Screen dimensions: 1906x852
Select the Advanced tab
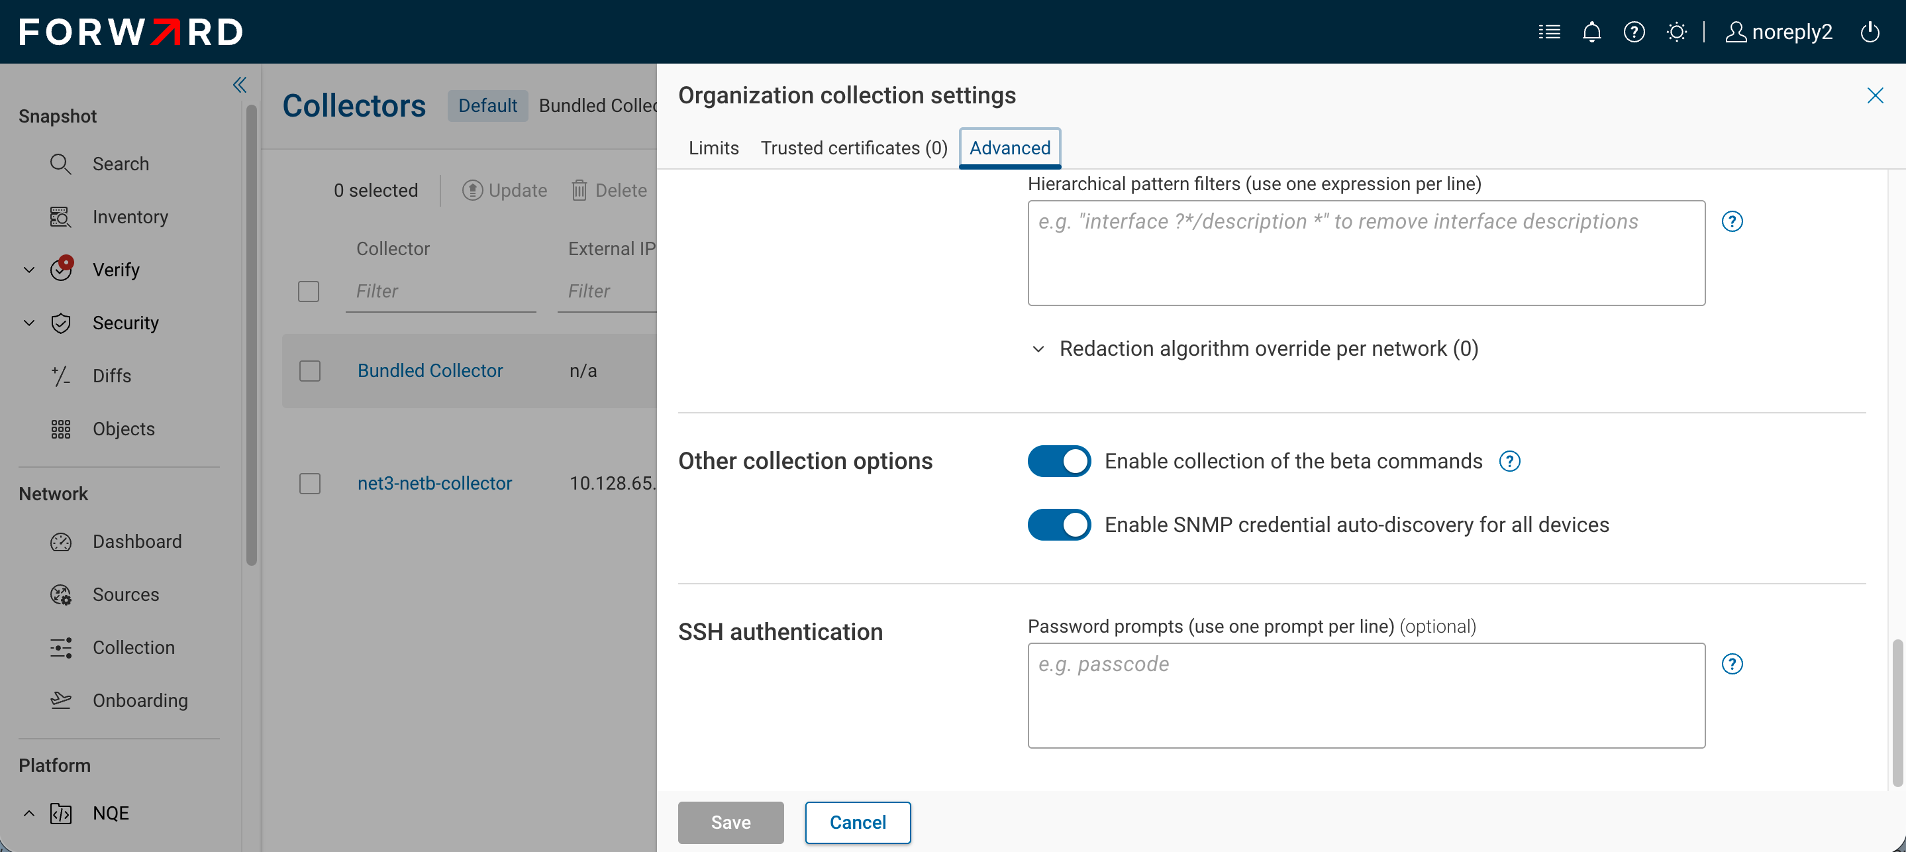[x=1010, y=148]
